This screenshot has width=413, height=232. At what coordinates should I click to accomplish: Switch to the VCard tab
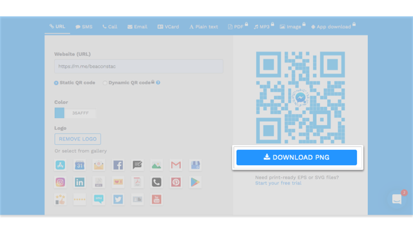click(x=168, y=27)
